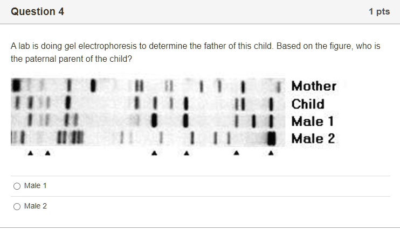Click the question prompt about gel electrophoresis
The height and width of the screenshot is (230, 400).
point(195,53)
